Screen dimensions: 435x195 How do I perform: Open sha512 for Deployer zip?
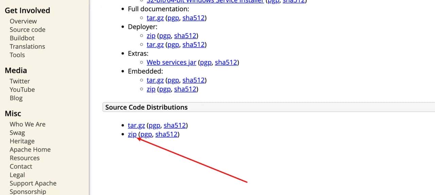point(185,36)
